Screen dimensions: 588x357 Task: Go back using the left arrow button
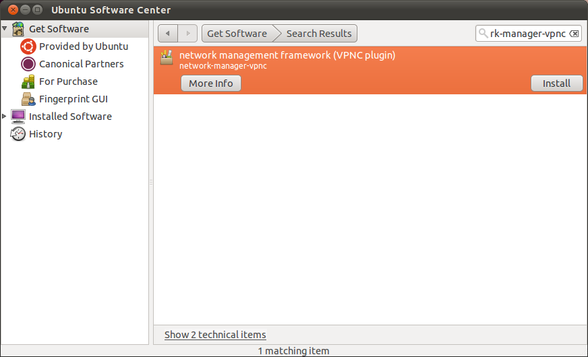[169, 34]
